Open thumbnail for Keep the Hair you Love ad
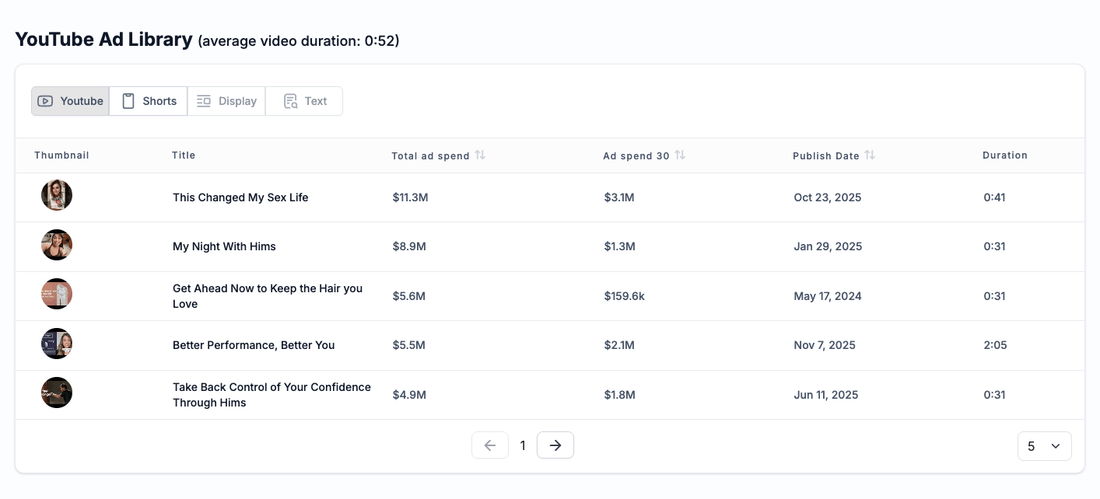This screenshot has height=499, width=1100. click(57, 294)
